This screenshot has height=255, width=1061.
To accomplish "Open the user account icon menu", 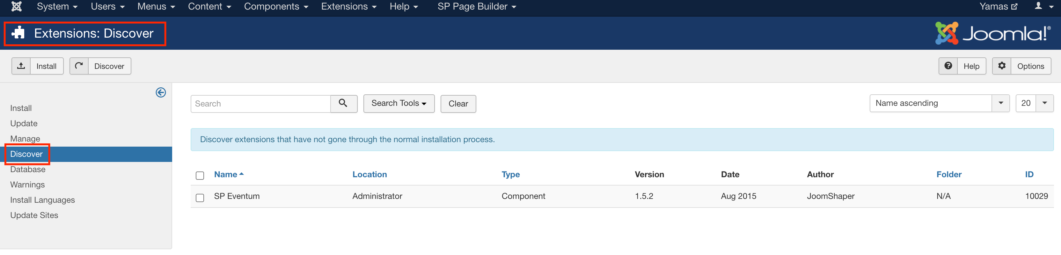I will 1044,7.
